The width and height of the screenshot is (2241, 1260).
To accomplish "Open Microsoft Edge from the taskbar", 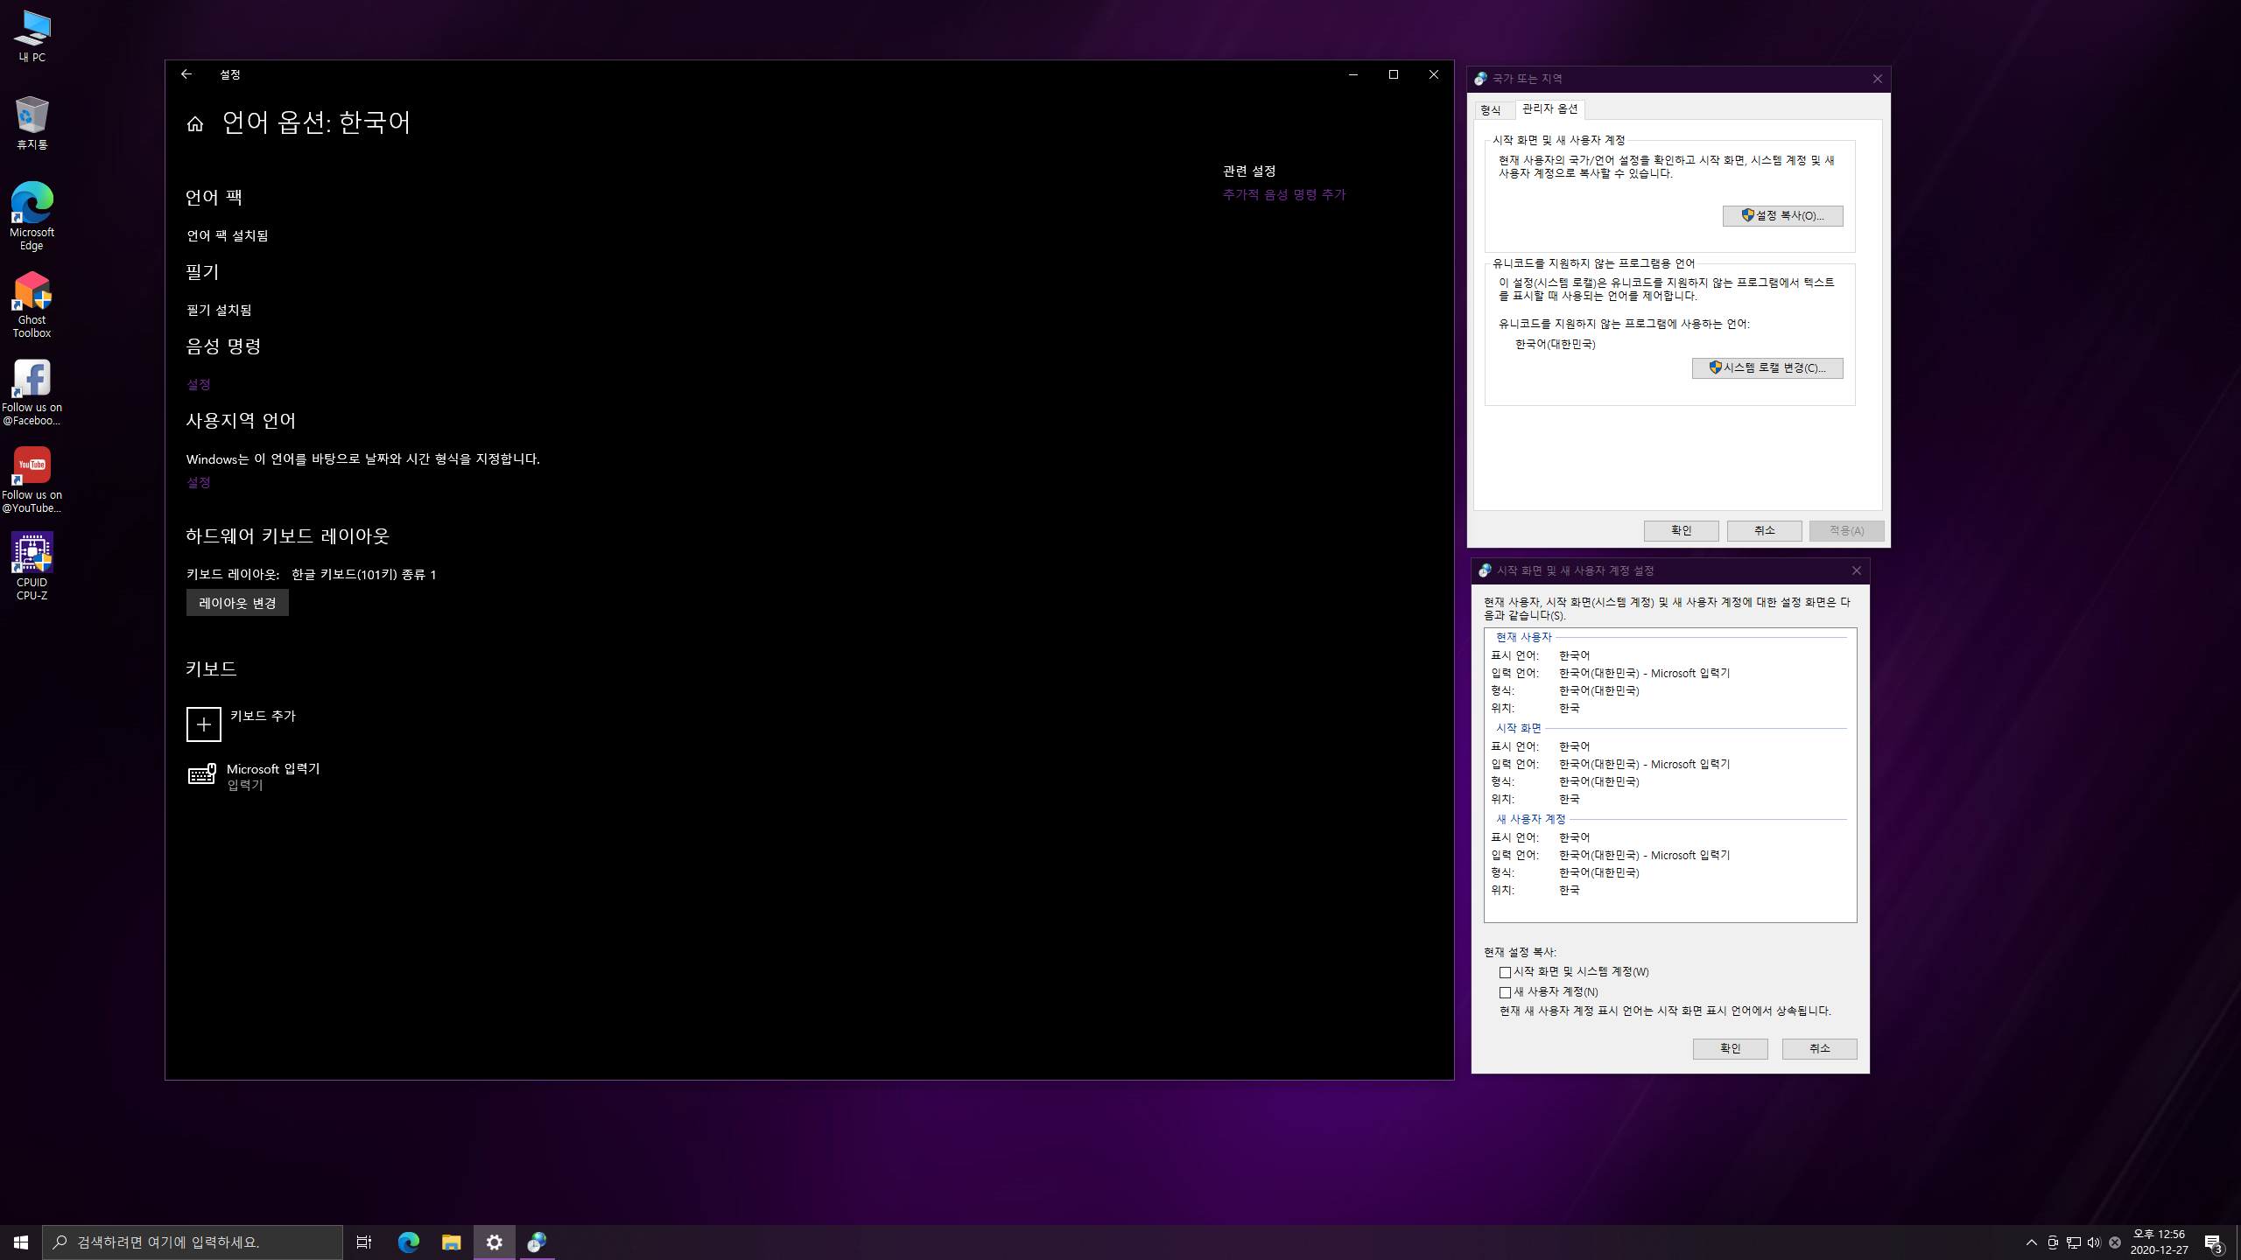I will [x=409, y=1242].
